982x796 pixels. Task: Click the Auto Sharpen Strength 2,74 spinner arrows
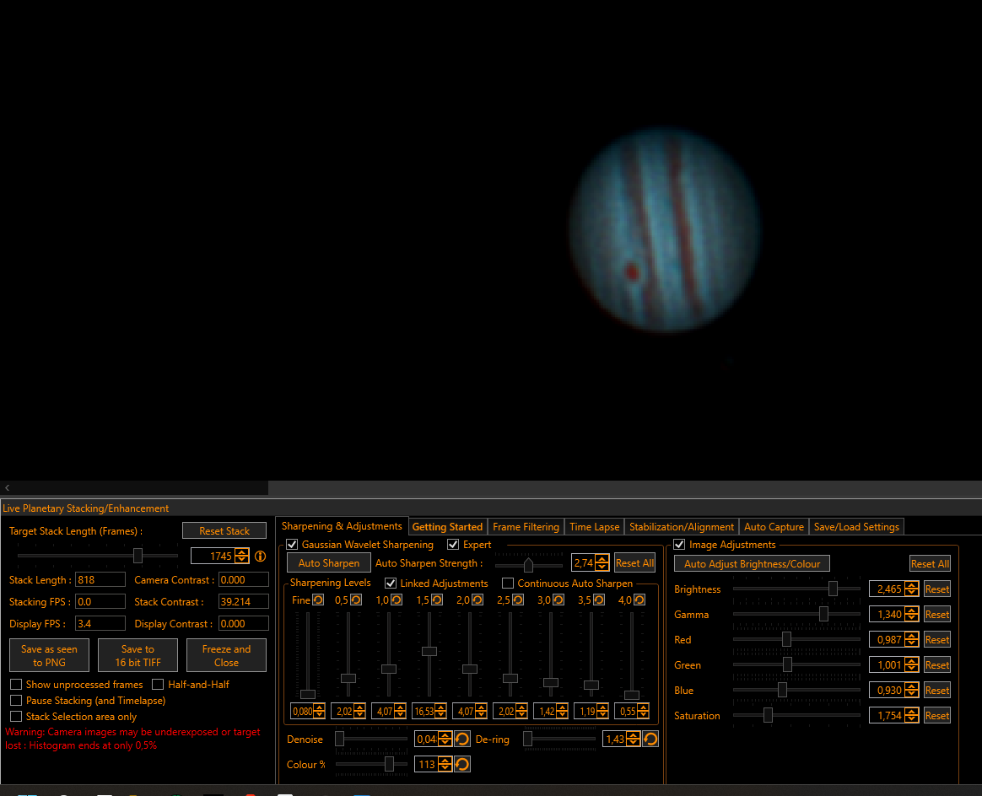[x=602, y=562]
